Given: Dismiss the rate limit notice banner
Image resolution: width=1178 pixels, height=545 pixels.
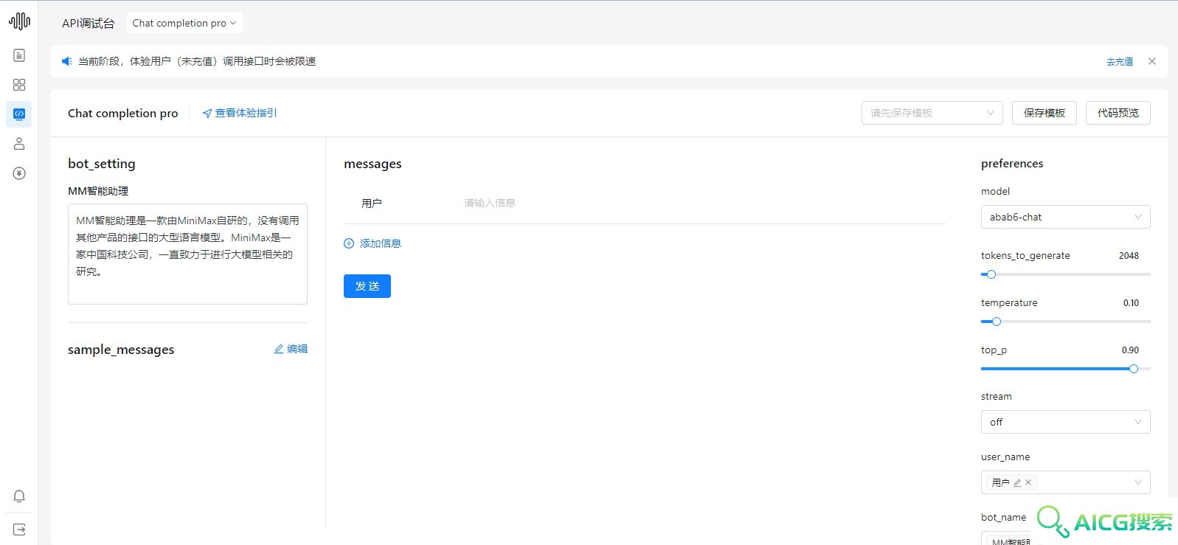Looking at the screenshot, I should pos(1152,61).
